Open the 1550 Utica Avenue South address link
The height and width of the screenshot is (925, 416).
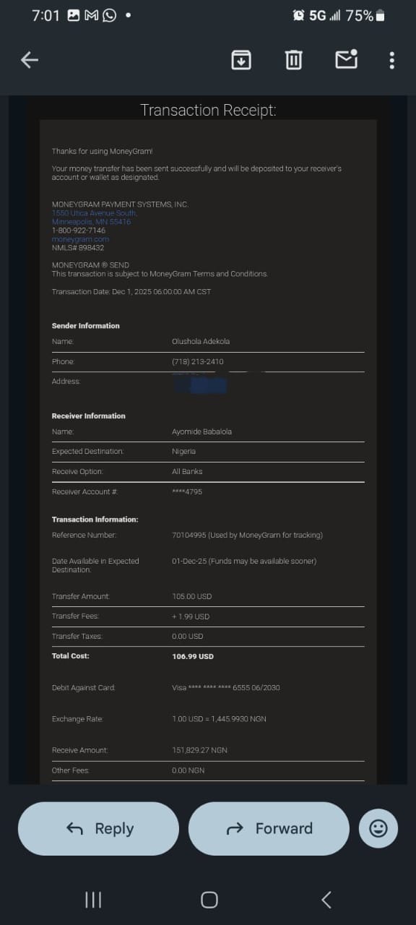(94, 213)
